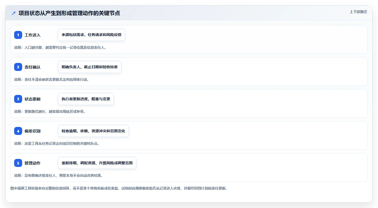Click step number 1 badge
The height and width of the screenshot is (208, 378).
coord(18,35)
